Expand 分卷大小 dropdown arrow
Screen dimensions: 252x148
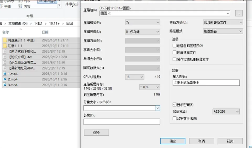tap(158, 108)
